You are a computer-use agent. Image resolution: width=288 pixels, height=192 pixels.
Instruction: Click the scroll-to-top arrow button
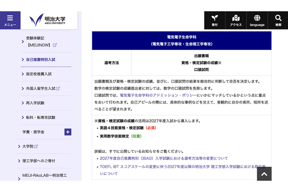tap(264, 174)
